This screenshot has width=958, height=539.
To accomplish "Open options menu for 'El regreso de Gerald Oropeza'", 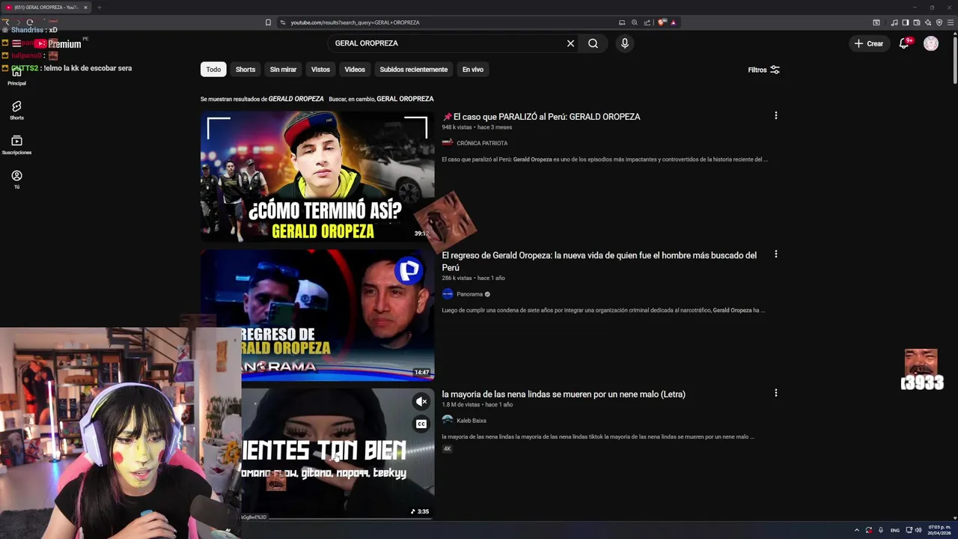I will pos(775,255).
